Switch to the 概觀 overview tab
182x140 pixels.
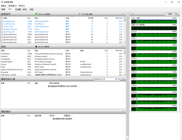click(x=3, y=9)
